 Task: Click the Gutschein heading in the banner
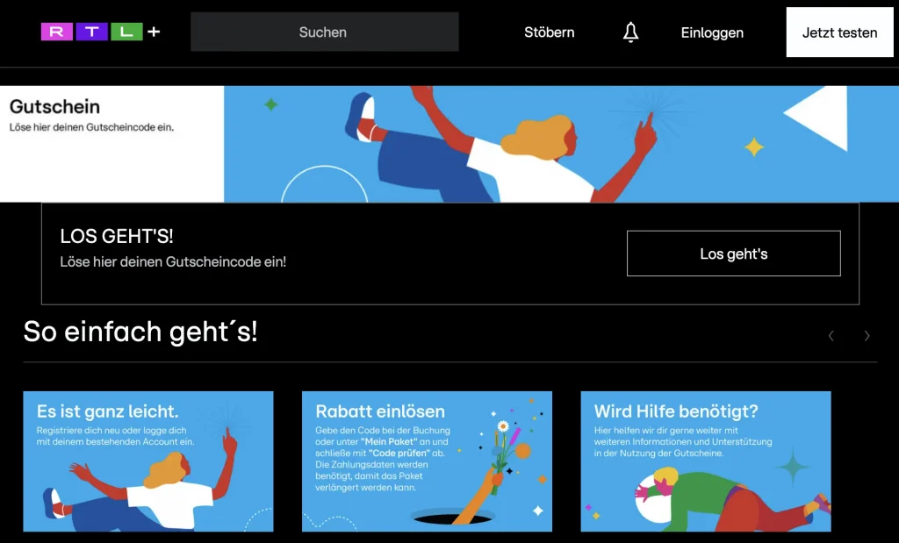(x=54, y=107)
